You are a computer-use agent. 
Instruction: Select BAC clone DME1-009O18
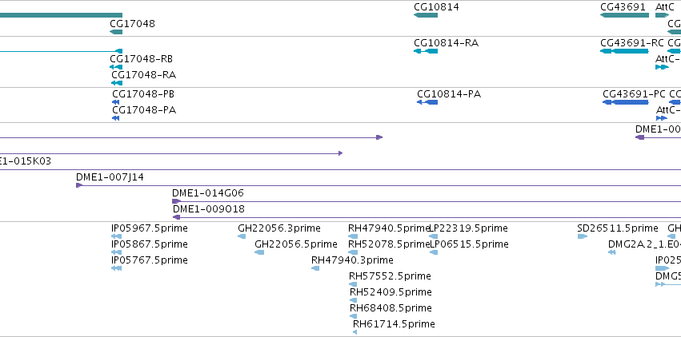tap(209, 209)
